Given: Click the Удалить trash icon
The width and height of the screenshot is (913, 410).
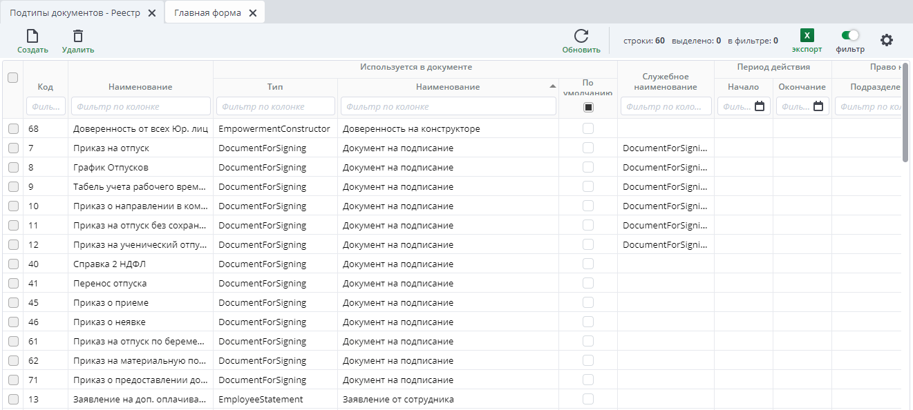Looking at the screenshot, I should [x=78, y=37].
